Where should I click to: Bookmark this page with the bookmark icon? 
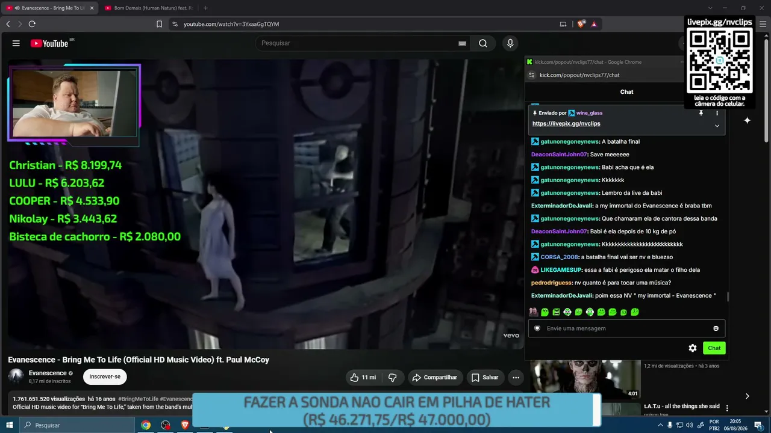click(x=159, y=24)
